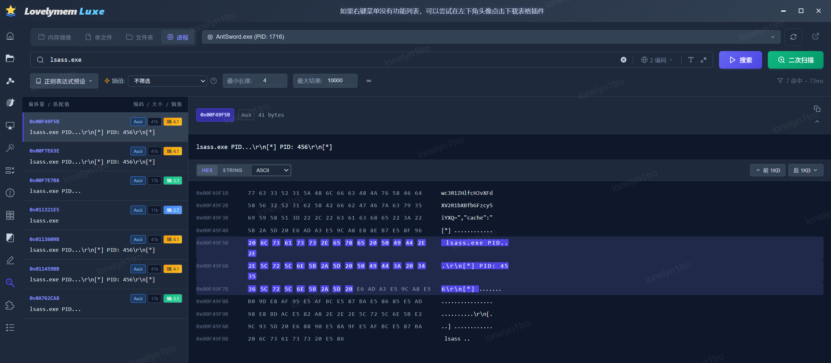Click the home icon in the left sidebar
831x363 pixels.
(10, 36)
